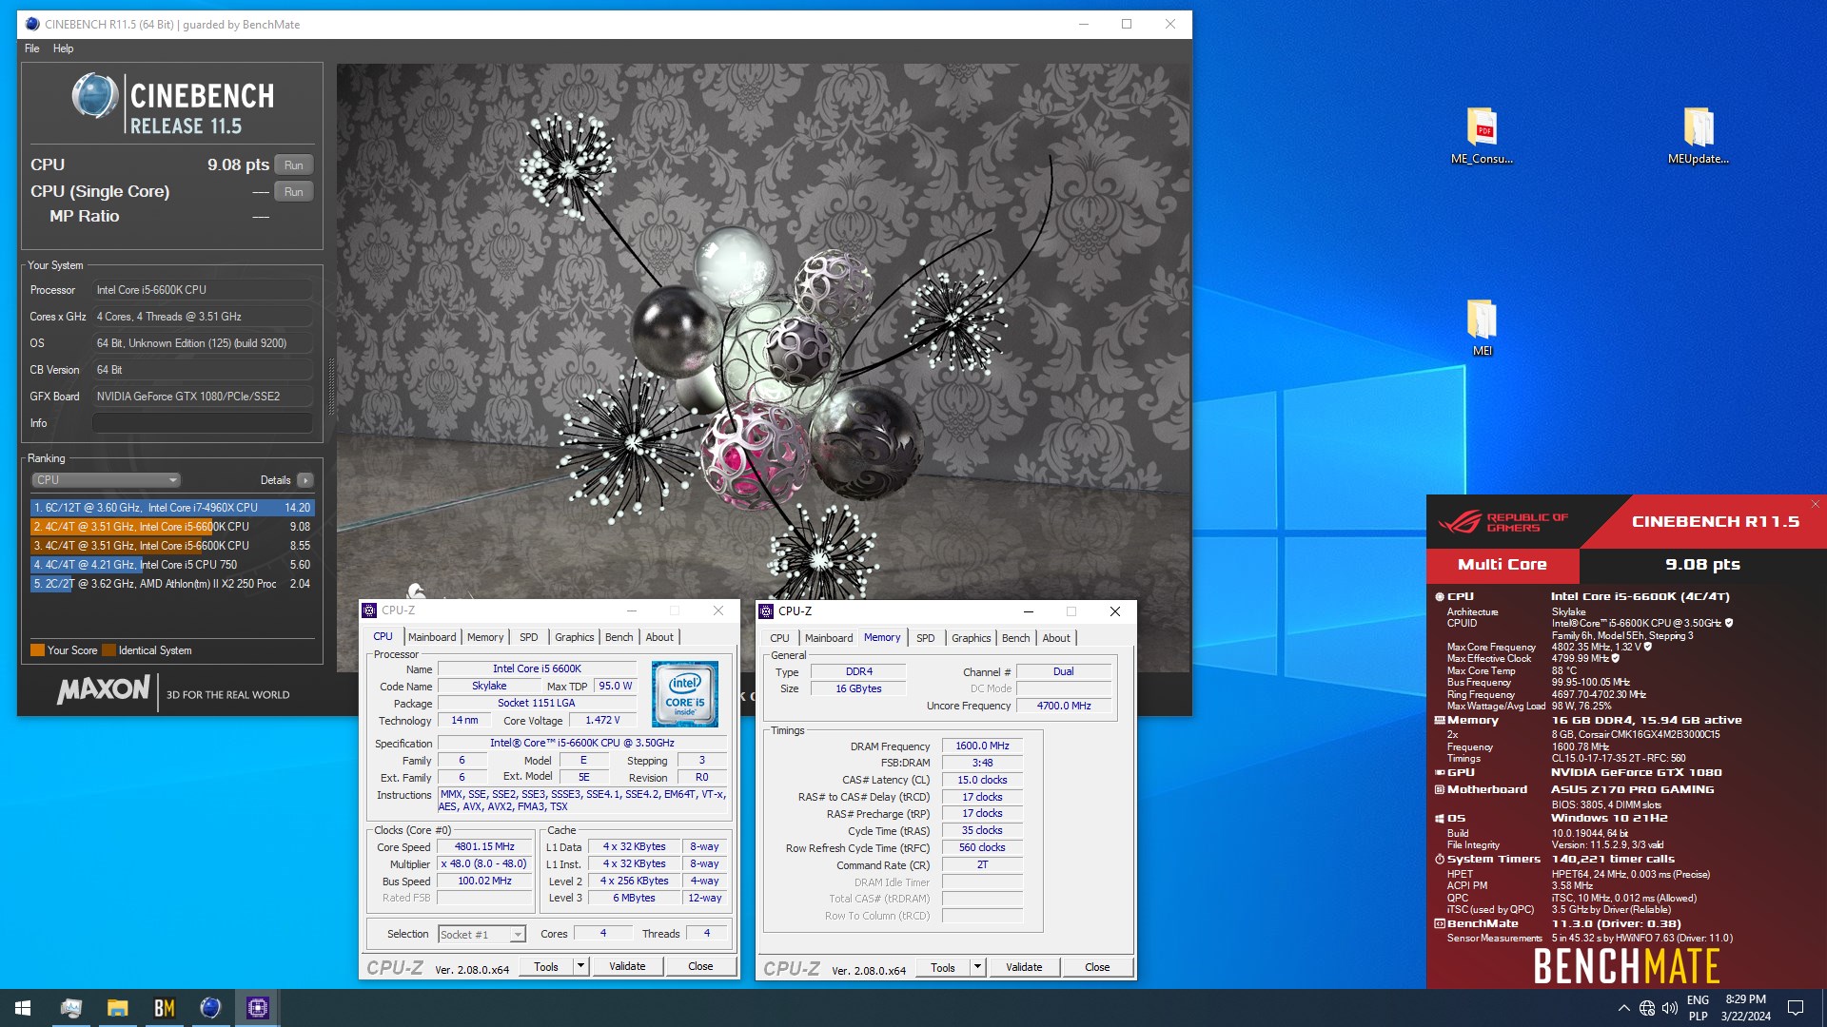Click the Your Score orange legend swatch

coord(37,650)
